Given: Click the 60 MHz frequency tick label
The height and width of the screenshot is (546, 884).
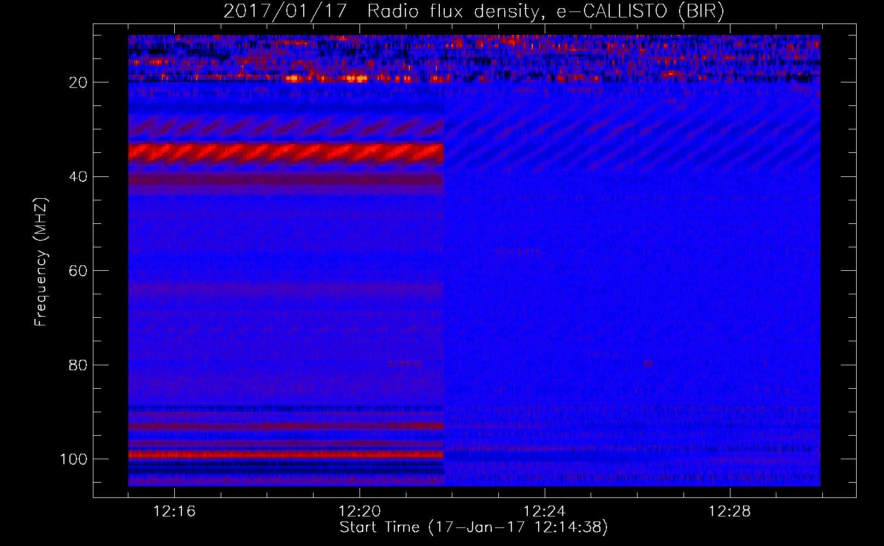Looking at the screenshot, I should (79, 271).
